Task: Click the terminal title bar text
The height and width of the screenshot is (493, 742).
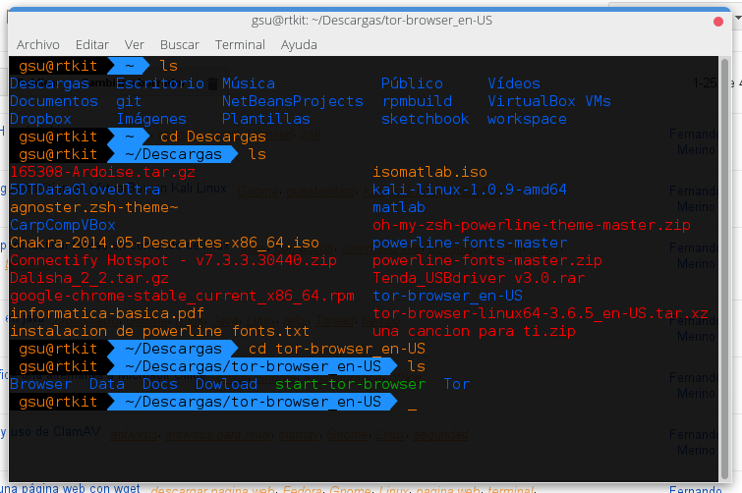Action: 371,21
